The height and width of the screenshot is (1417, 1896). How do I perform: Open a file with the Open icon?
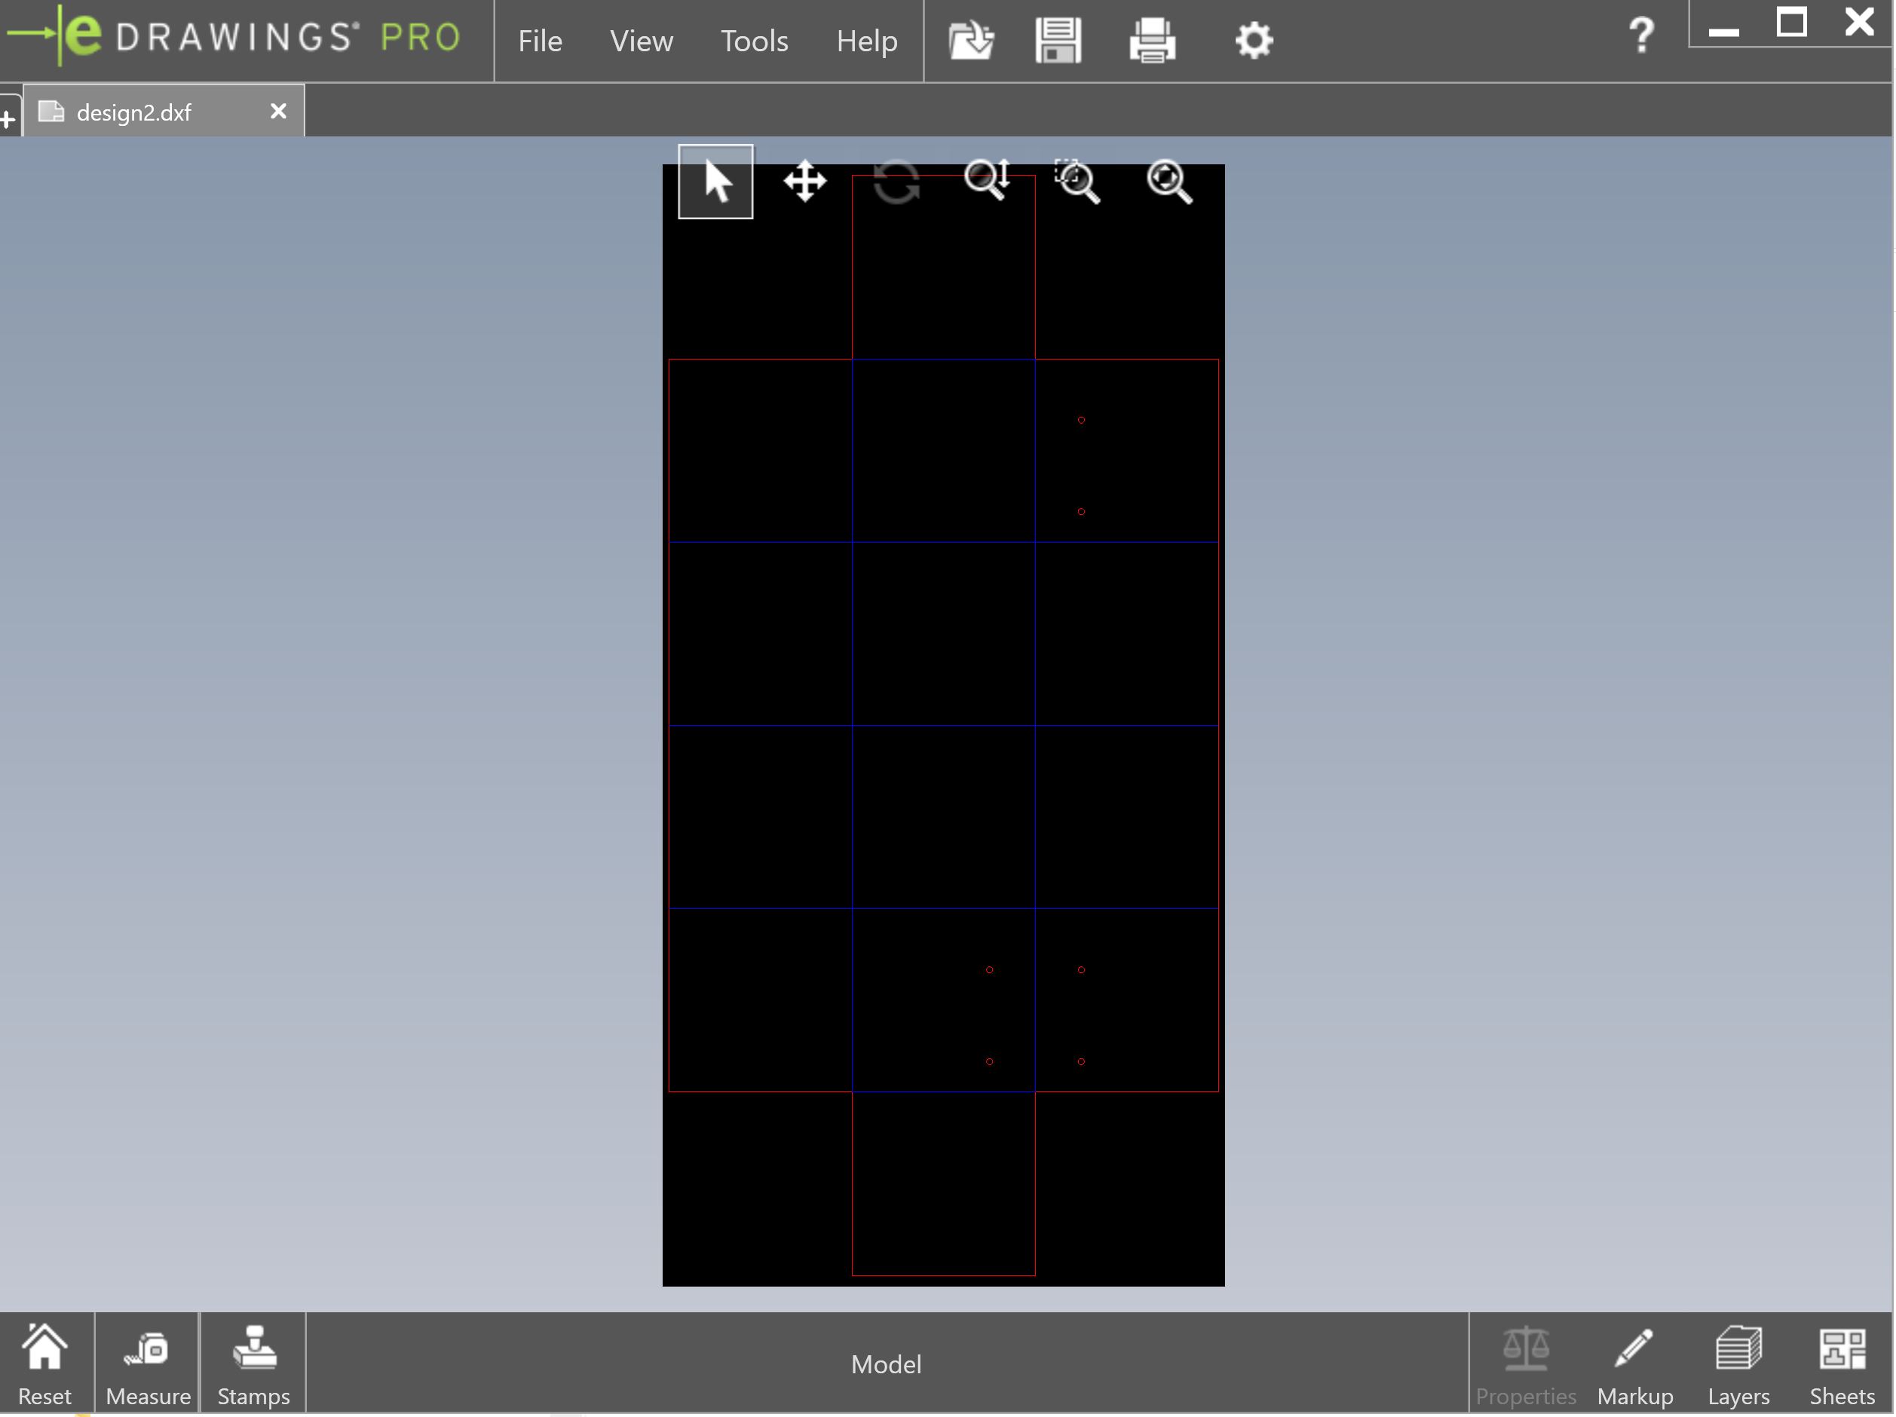[971, 40]
